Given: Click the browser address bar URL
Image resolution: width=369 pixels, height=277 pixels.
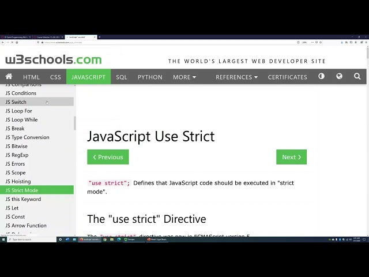Looking at the screenshot, I should coord(63,42).
